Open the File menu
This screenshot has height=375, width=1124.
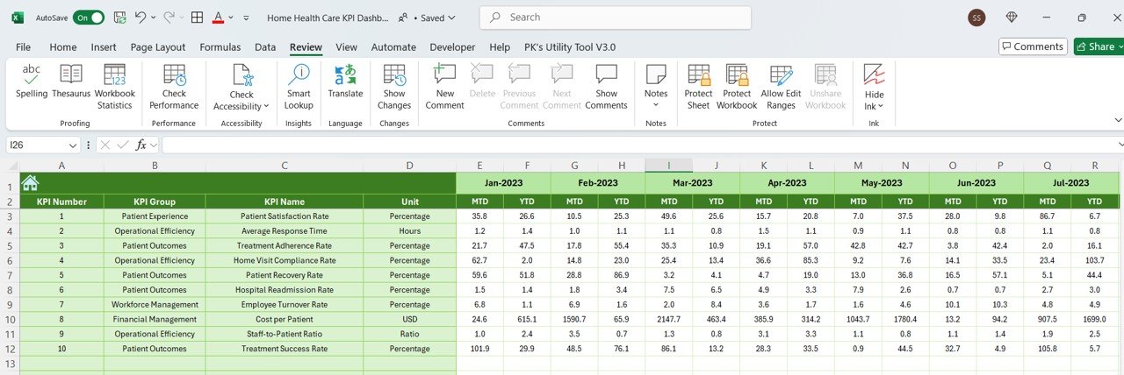pyautogui.click(x=24, y=47)
